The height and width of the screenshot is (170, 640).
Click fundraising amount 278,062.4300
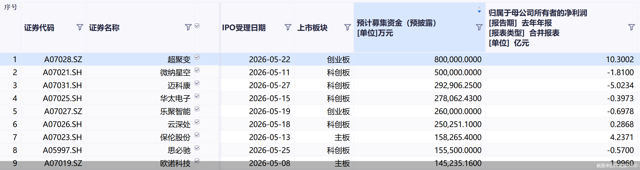point(458,98)
